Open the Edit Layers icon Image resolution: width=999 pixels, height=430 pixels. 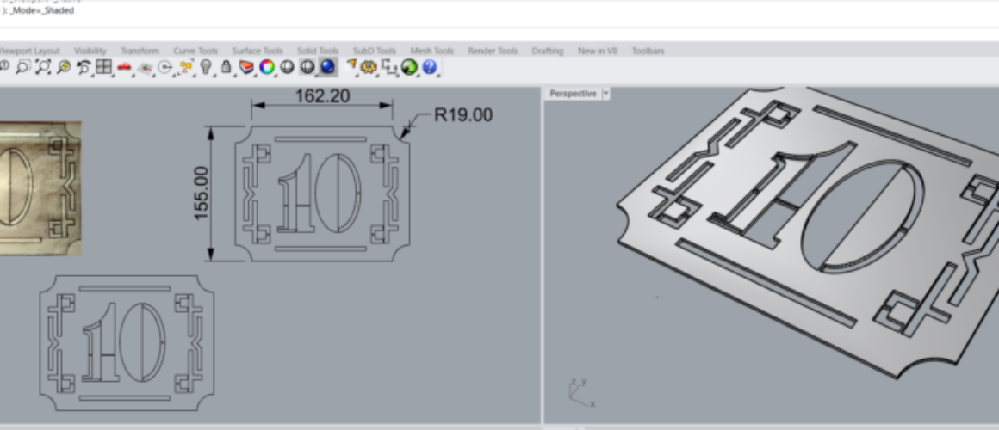coord(246,67)
